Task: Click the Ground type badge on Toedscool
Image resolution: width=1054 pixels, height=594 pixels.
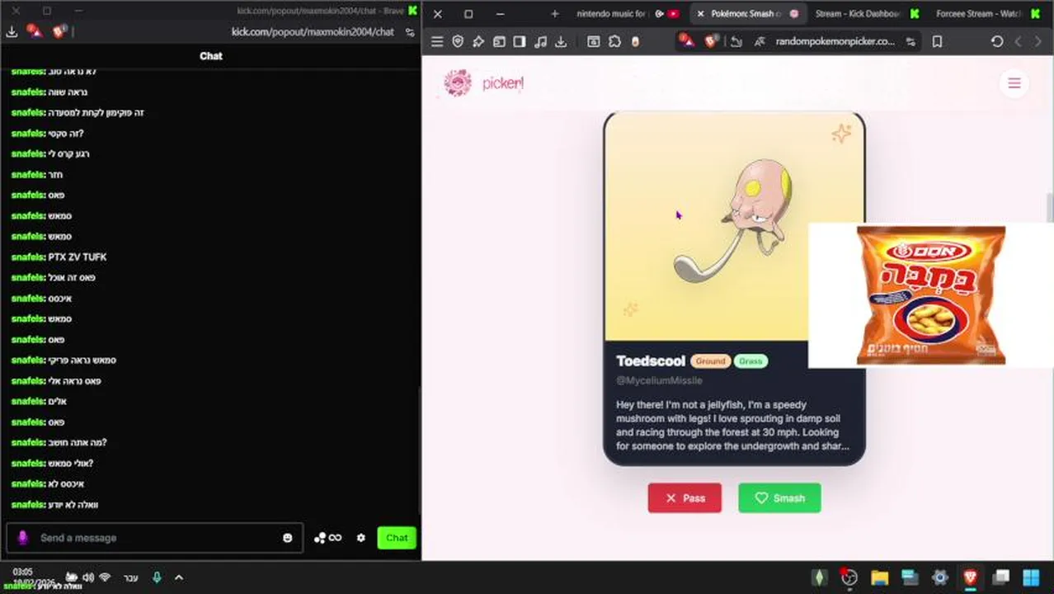Action: click(x=709, y=361)
